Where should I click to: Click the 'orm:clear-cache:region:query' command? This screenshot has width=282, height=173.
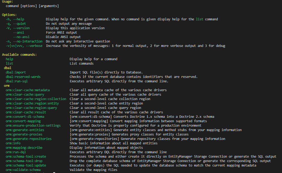coord(31,108)
